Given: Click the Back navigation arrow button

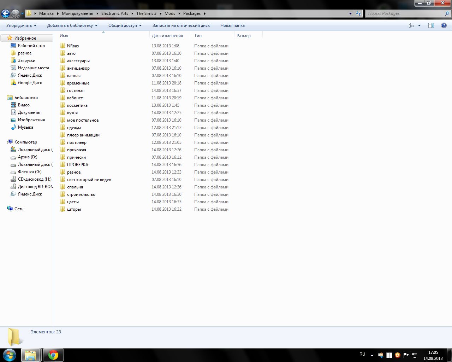Looking at the screenshot, I should (6, 14).
